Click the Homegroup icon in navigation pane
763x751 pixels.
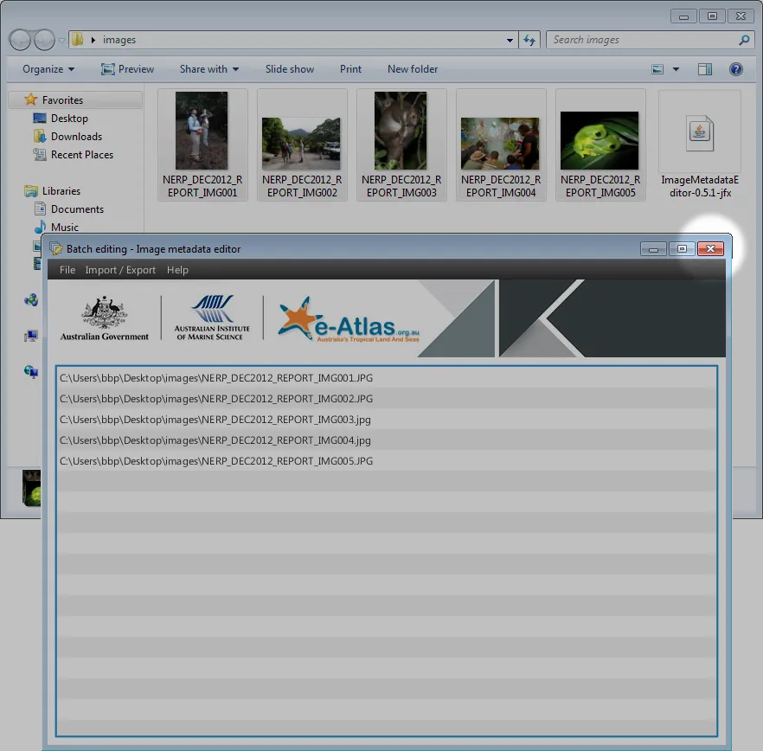tap(31, 300)
